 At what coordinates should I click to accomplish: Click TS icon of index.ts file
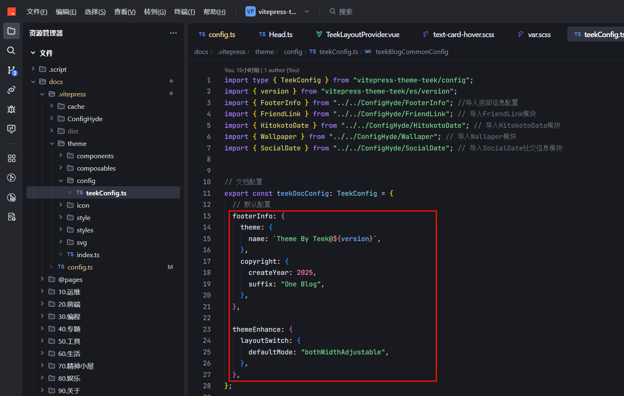pos(71,255)
